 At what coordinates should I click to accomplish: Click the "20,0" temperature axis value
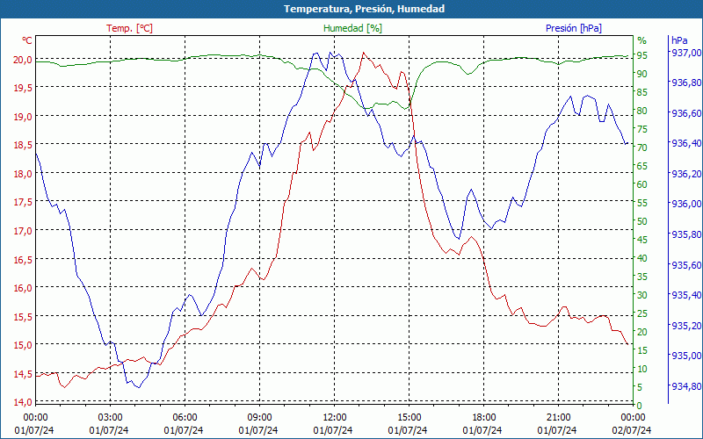point(23,60)
